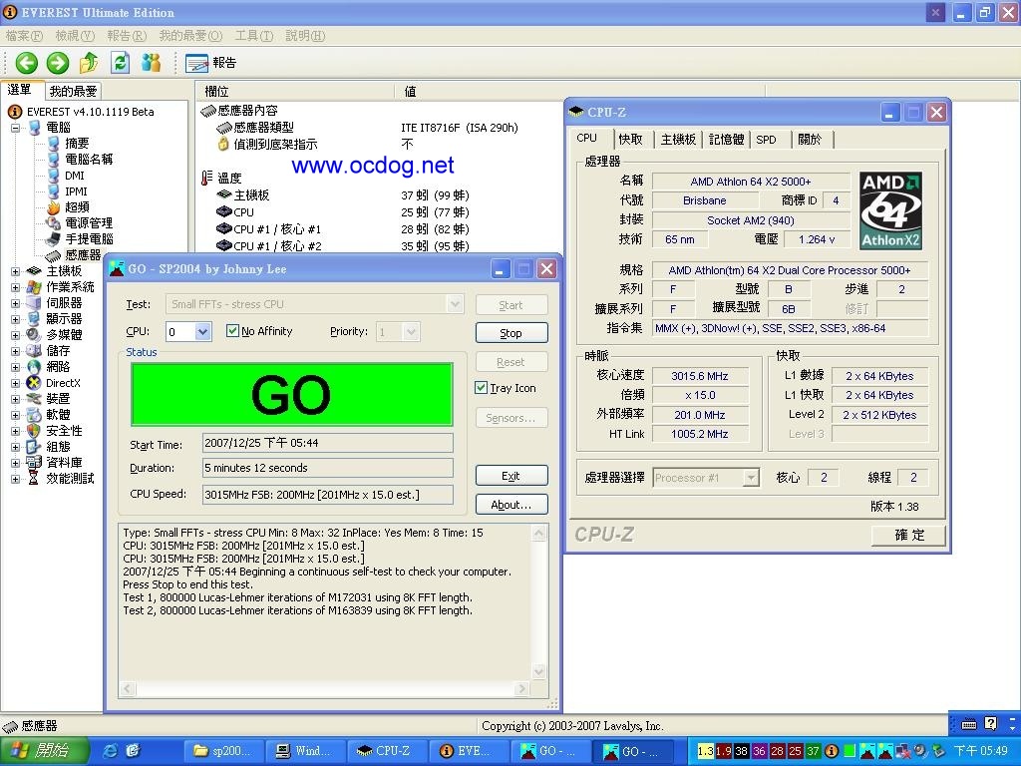This screenshot has height=766, width=1021.
Task: Click the keyboard language bar icon
Action: 969,724
